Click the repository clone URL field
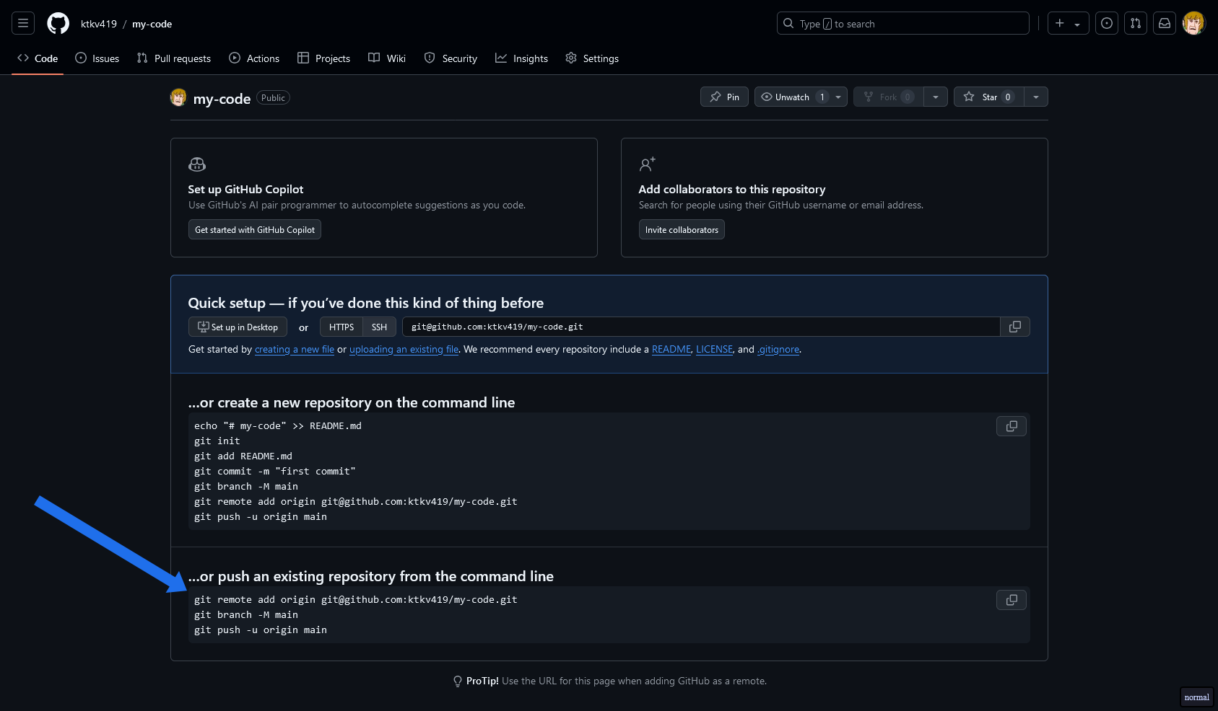The height and width of the screenshot is (711, 1218). click(701, 327)
